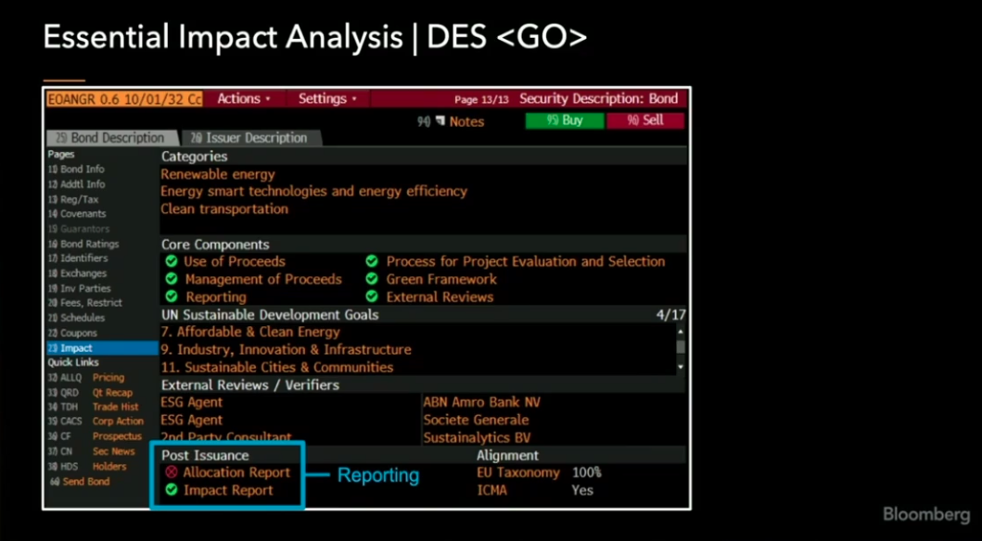
Task: Click the green check beside Use of Proceeds
Action: pos(171,261)
